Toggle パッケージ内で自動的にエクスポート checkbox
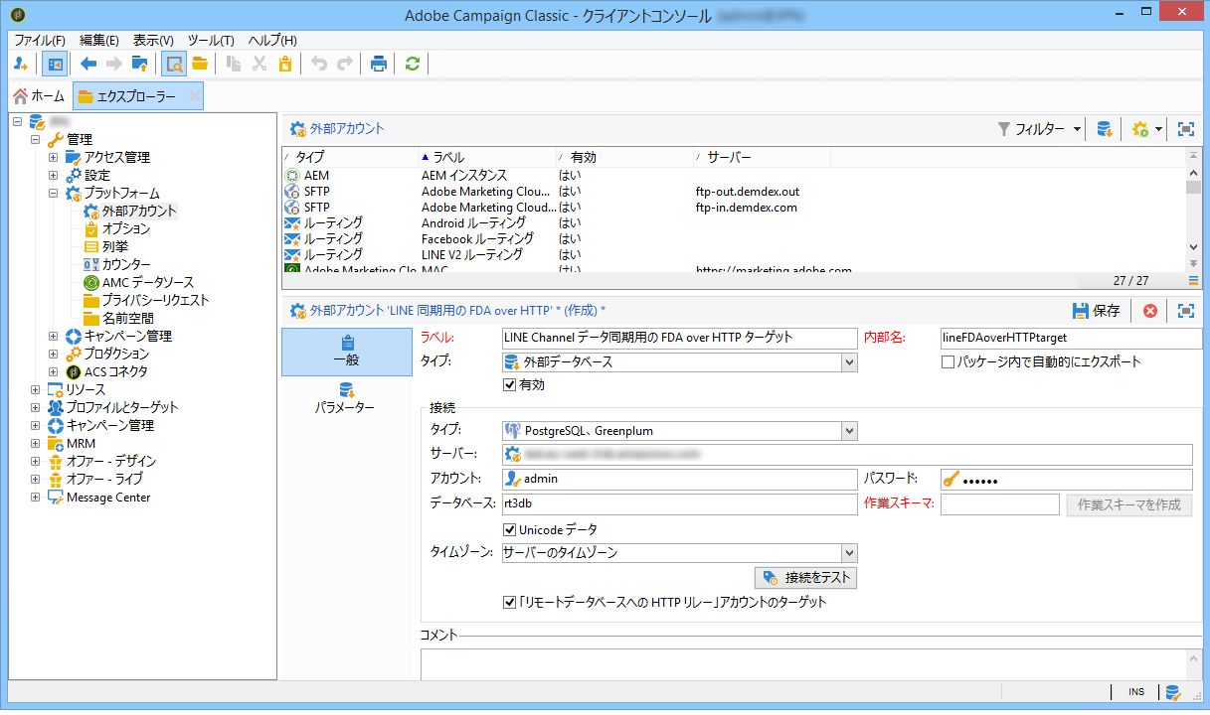Screen dimensions: 1210x715 [948, 361]
